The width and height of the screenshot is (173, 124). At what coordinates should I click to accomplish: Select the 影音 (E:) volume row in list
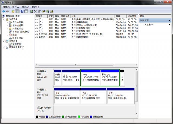(x=86, y=37)
